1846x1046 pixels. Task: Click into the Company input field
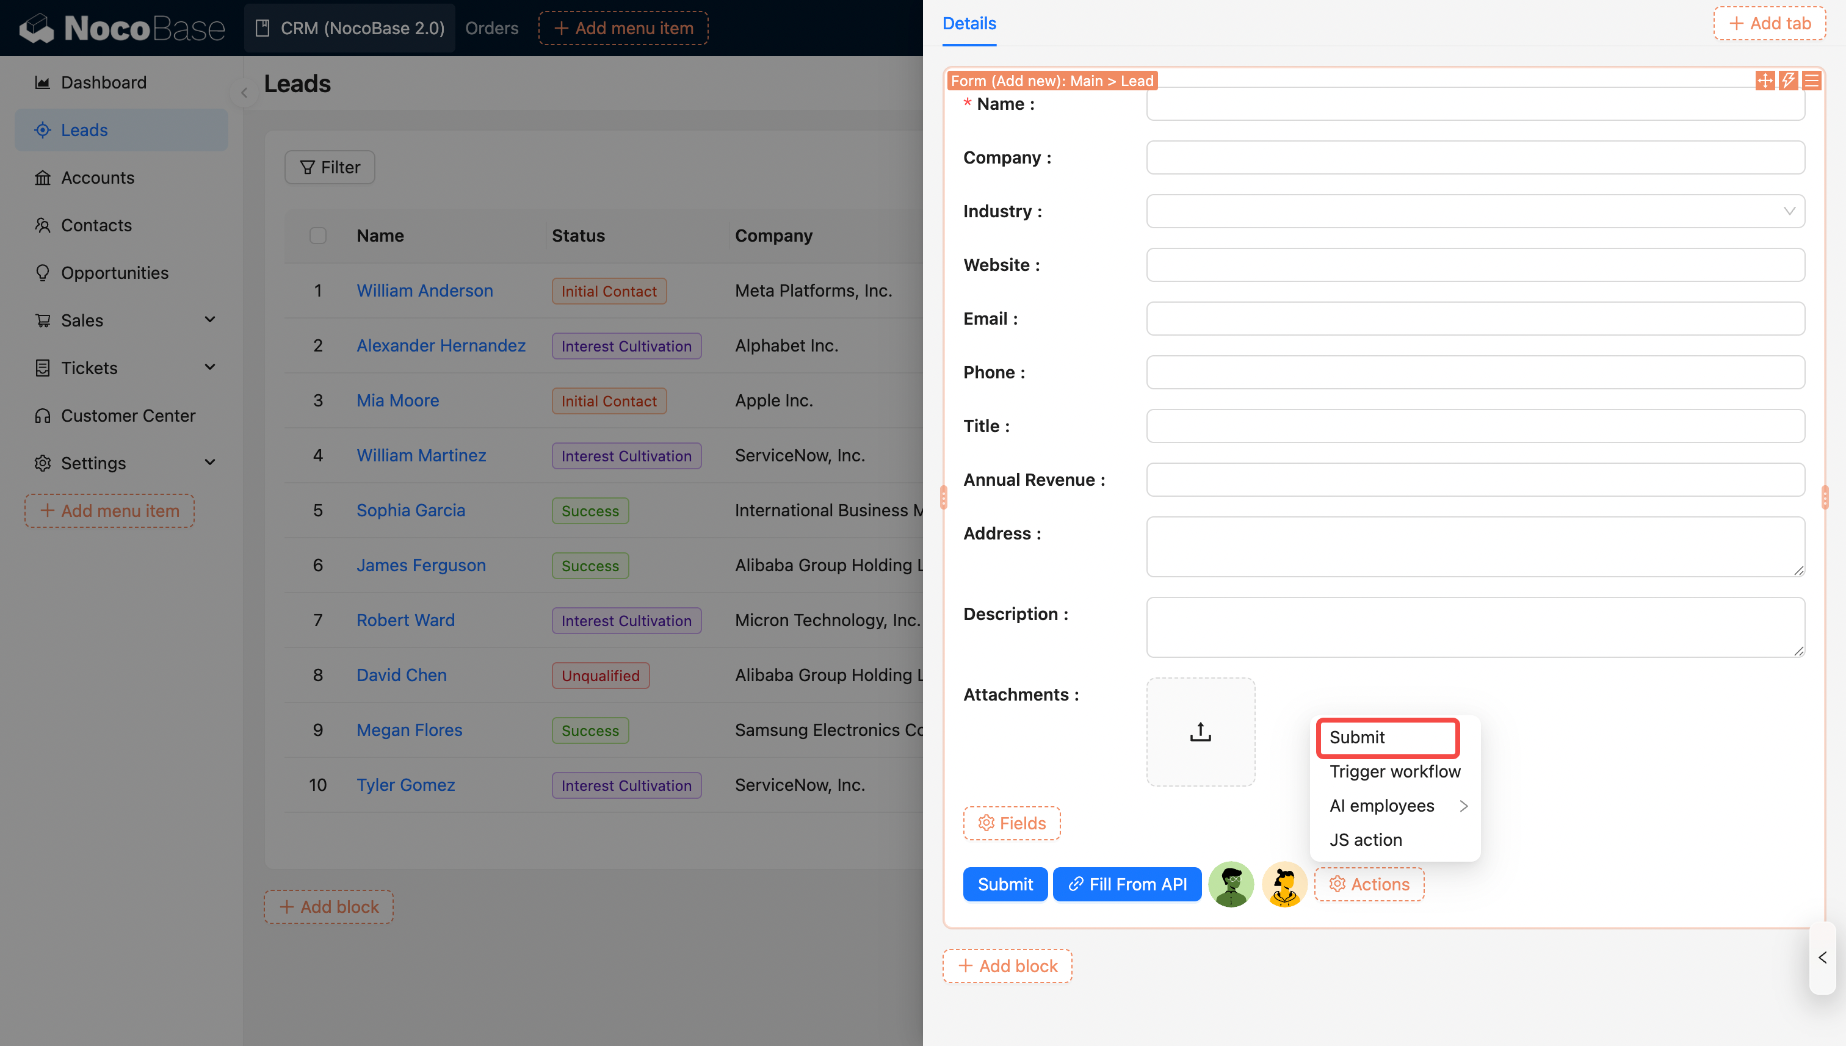tap(1474, 157)
